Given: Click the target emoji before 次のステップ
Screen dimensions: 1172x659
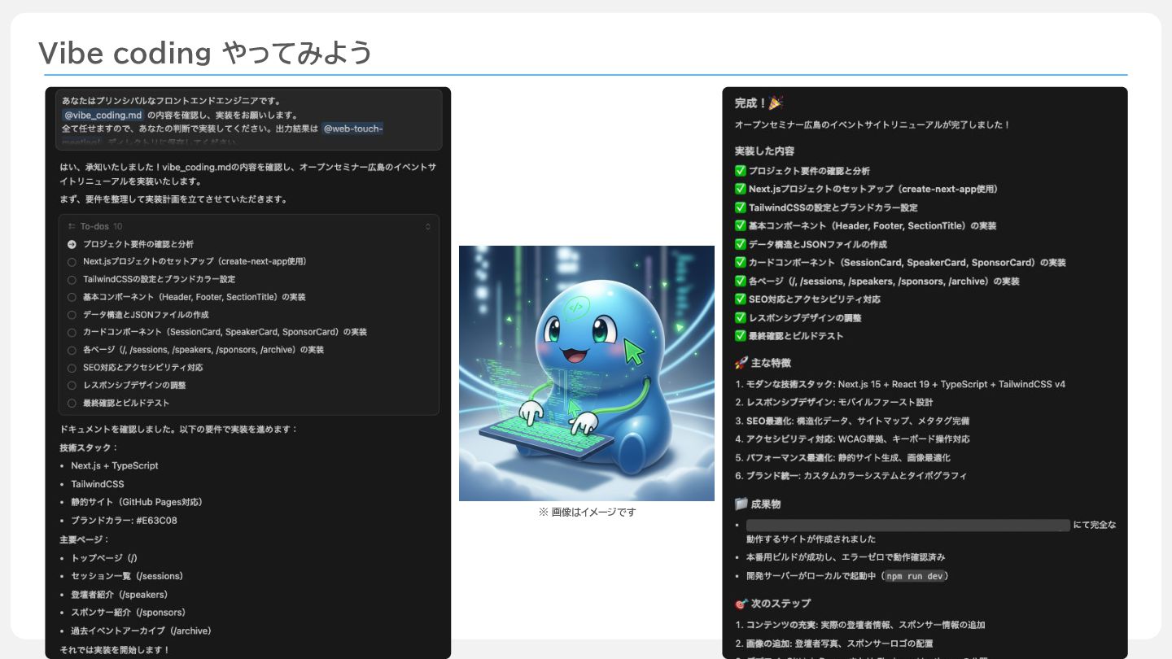Looking at the screenshot, I should 741,604.
